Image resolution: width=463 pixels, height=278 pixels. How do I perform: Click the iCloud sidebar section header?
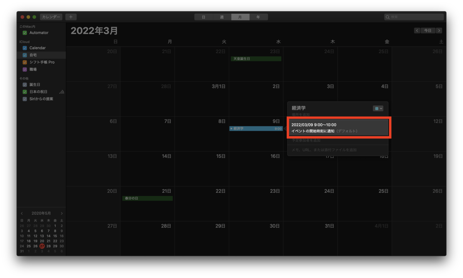[24, 42]
